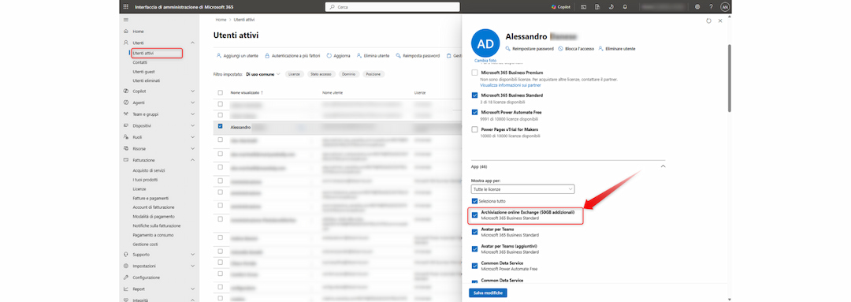Check Power Pages vTrial for Makers
The width and height of the screenshot is (851, 302).
tap(475, 129)
